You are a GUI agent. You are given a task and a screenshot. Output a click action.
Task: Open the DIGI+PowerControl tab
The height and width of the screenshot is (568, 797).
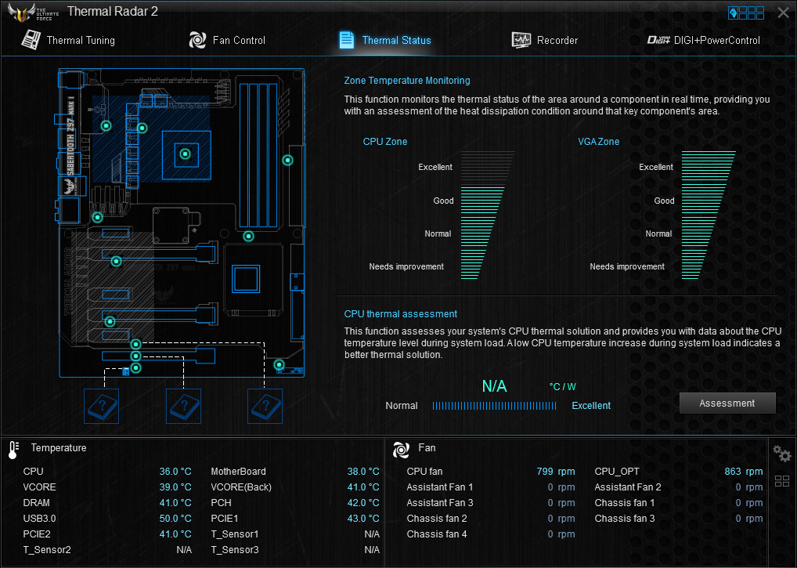click(x=704, y=40)
